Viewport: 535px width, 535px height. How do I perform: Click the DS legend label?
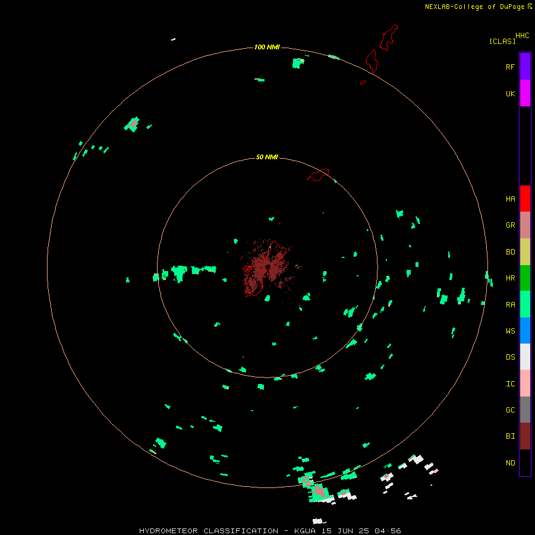[x=510, y=357]
